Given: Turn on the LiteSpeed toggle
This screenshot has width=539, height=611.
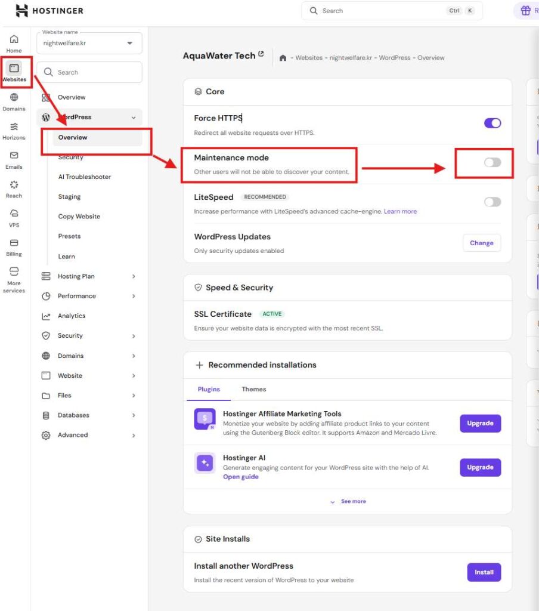Looking at the screenshot, I should click(x=492, y=202).
